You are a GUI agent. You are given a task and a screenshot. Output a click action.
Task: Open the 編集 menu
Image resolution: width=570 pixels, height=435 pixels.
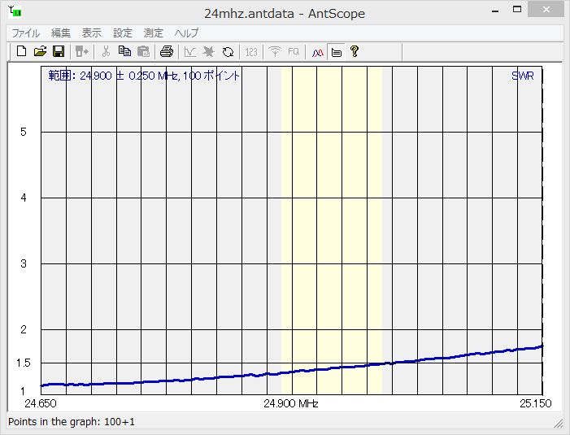61,33
